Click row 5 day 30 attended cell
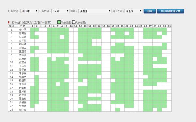The width and height of the screenshot is (196, 122). click(165, 44)
